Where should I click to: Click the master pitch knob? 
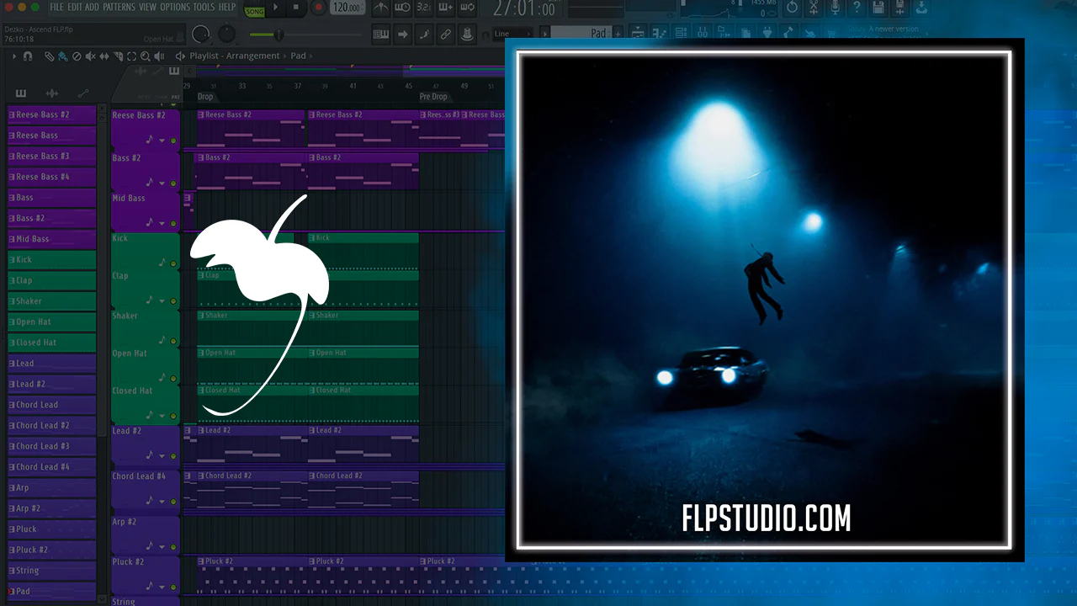point(227,35)
